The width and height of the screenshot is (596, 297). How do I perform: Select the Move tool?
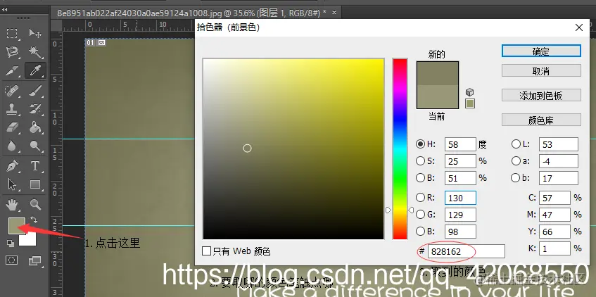tap(35, 34)
